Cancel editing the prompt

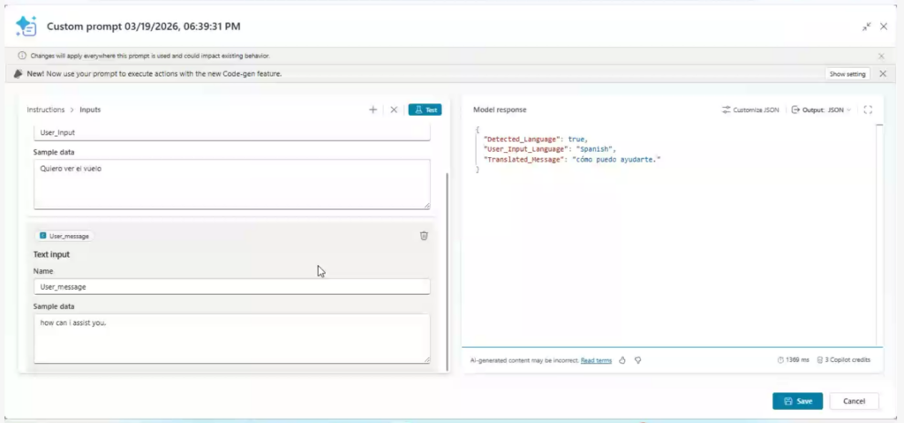pos(854,401)
